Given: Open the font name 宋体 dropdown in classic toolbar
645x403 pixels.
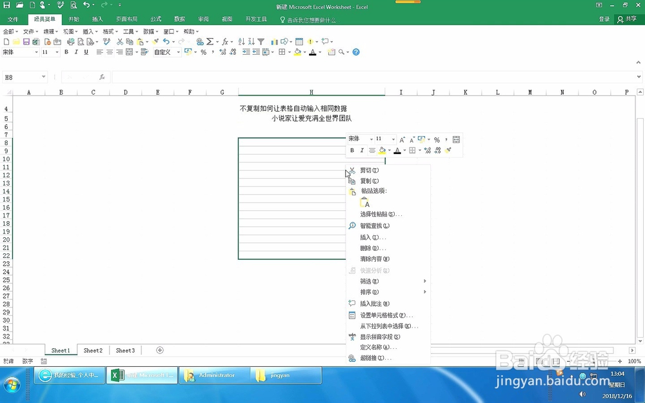Looking at the screenshot, I should coord(36,52).
